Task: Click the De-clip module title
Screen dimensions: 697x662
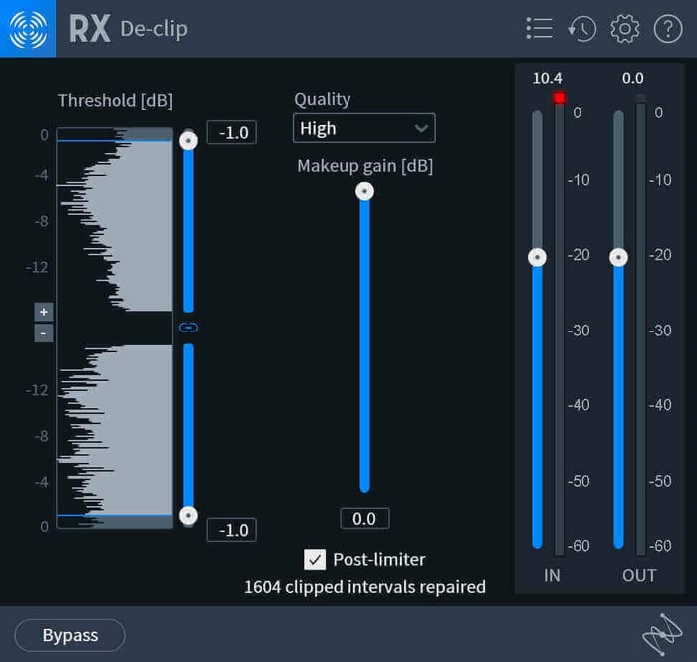Action: (154, 29)
